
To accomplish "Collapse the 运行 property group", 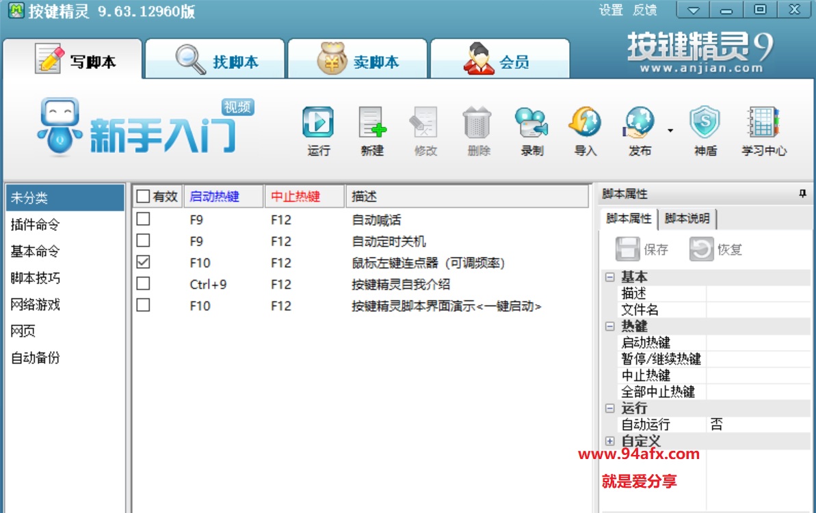I will point(610,408).
